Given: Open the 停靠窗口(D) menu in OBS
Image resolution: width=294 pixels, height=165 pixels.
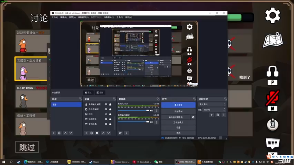Looking at the screenshot, I should click(x=83, y=17).
